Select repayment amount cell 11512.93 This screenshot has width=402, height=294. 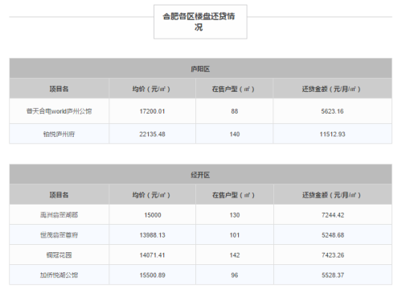tap(332, 134)
